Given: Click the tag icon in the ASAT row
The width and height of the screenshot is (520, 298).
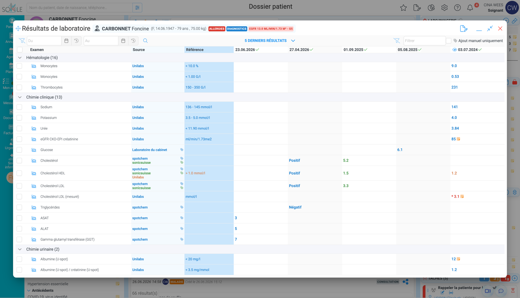Looking at the screenshot, I should pyautogui.click(x=182, y=218).
